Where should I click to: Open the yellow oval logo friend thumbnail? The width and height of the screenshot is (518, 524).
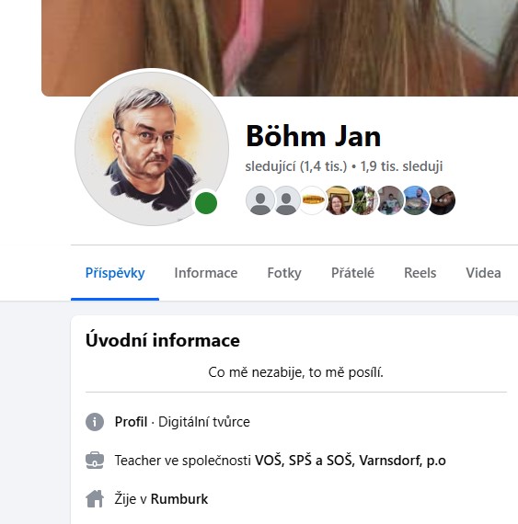[x=312, y=200]
